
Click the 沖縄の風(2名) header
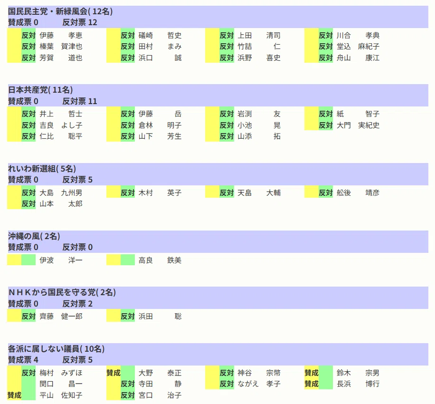click(x=34, y=236)
